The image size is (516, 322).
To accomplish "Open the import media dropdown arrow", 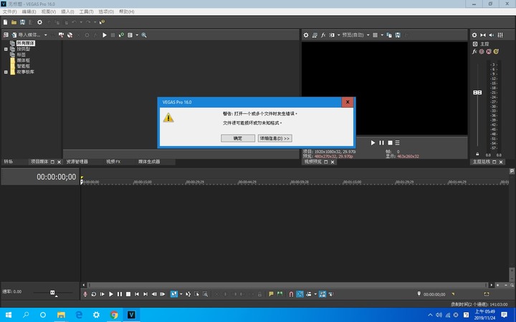I will [46, 35].
